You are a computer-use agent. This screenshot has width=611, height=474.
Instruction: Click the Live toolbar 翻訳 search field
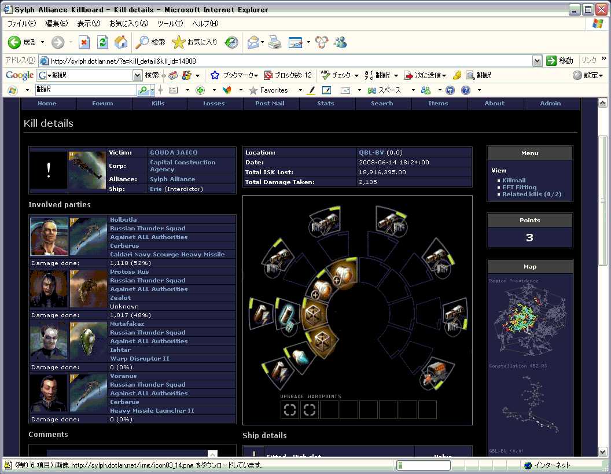pyautogui.click(x=86, y=90)
